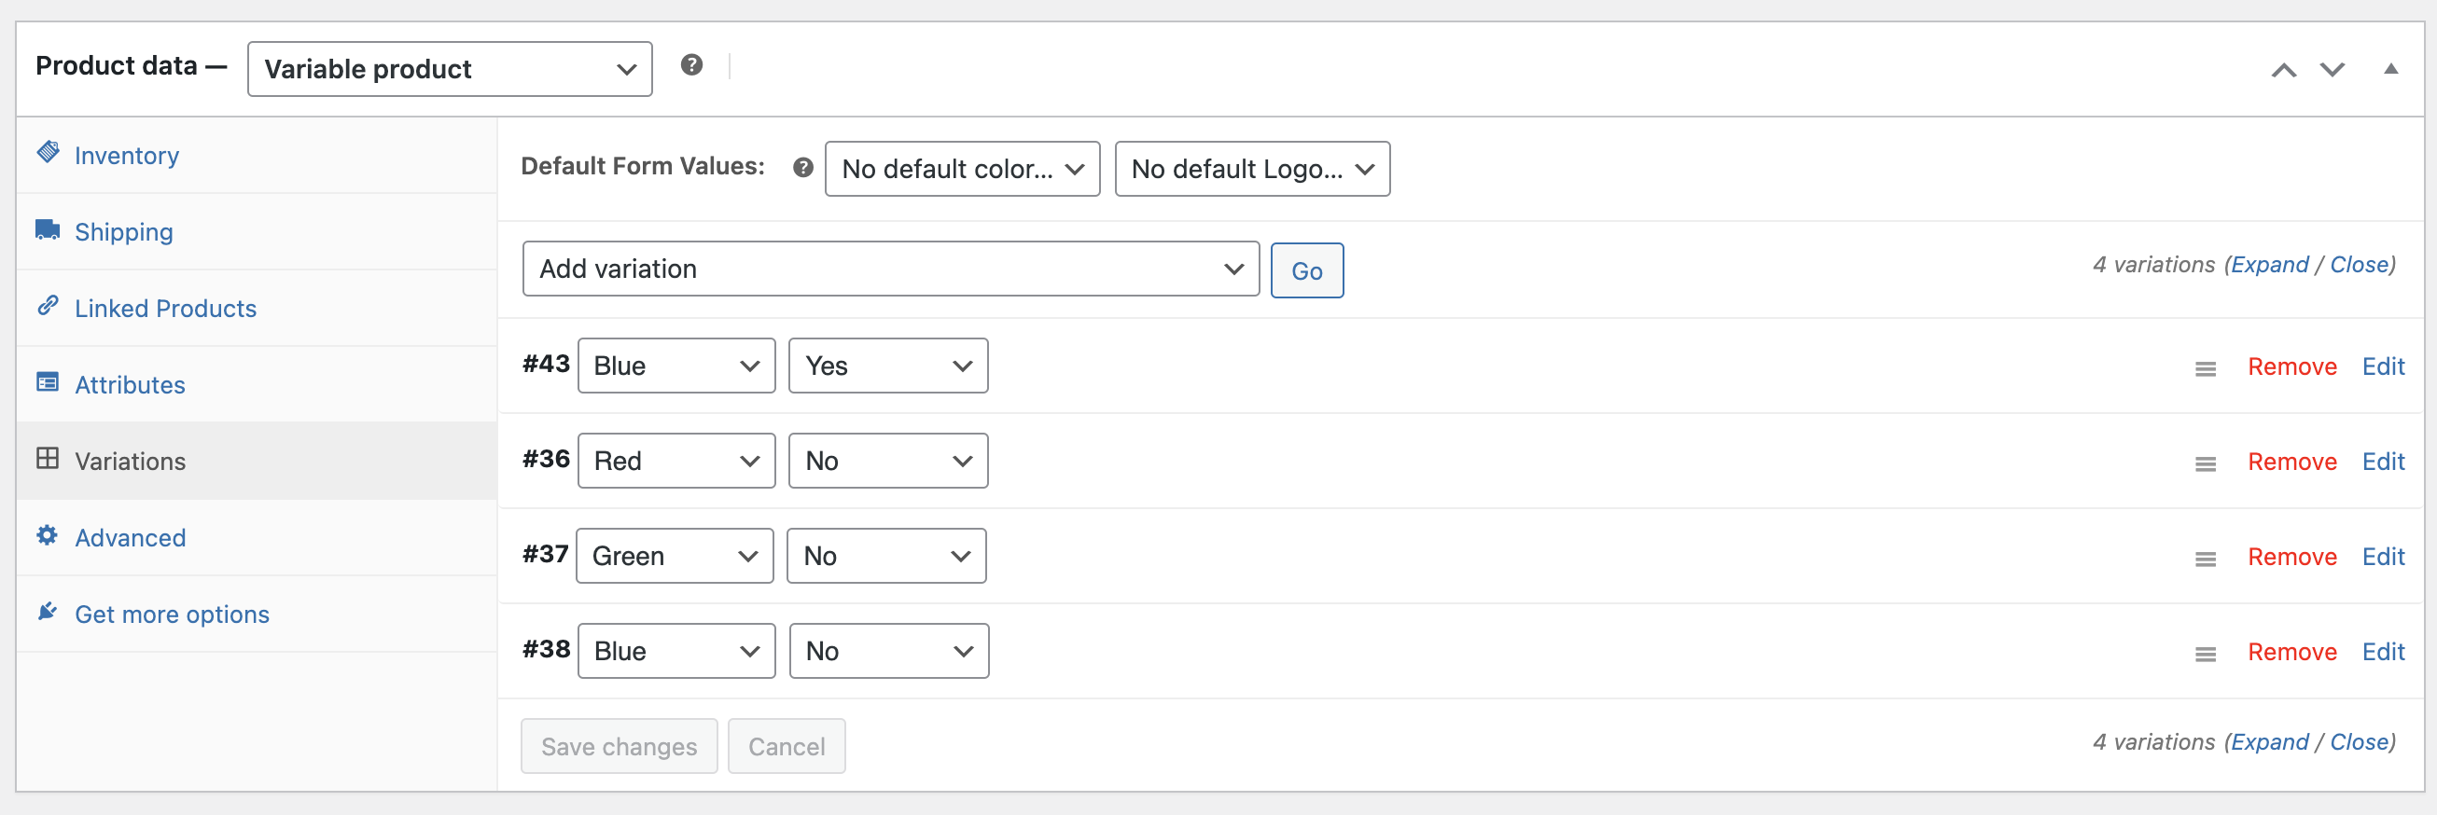Open the Yes logo dropdown for #43
Image resolution: width=2437 pixels, height=815 pixels.
point(888,366)
